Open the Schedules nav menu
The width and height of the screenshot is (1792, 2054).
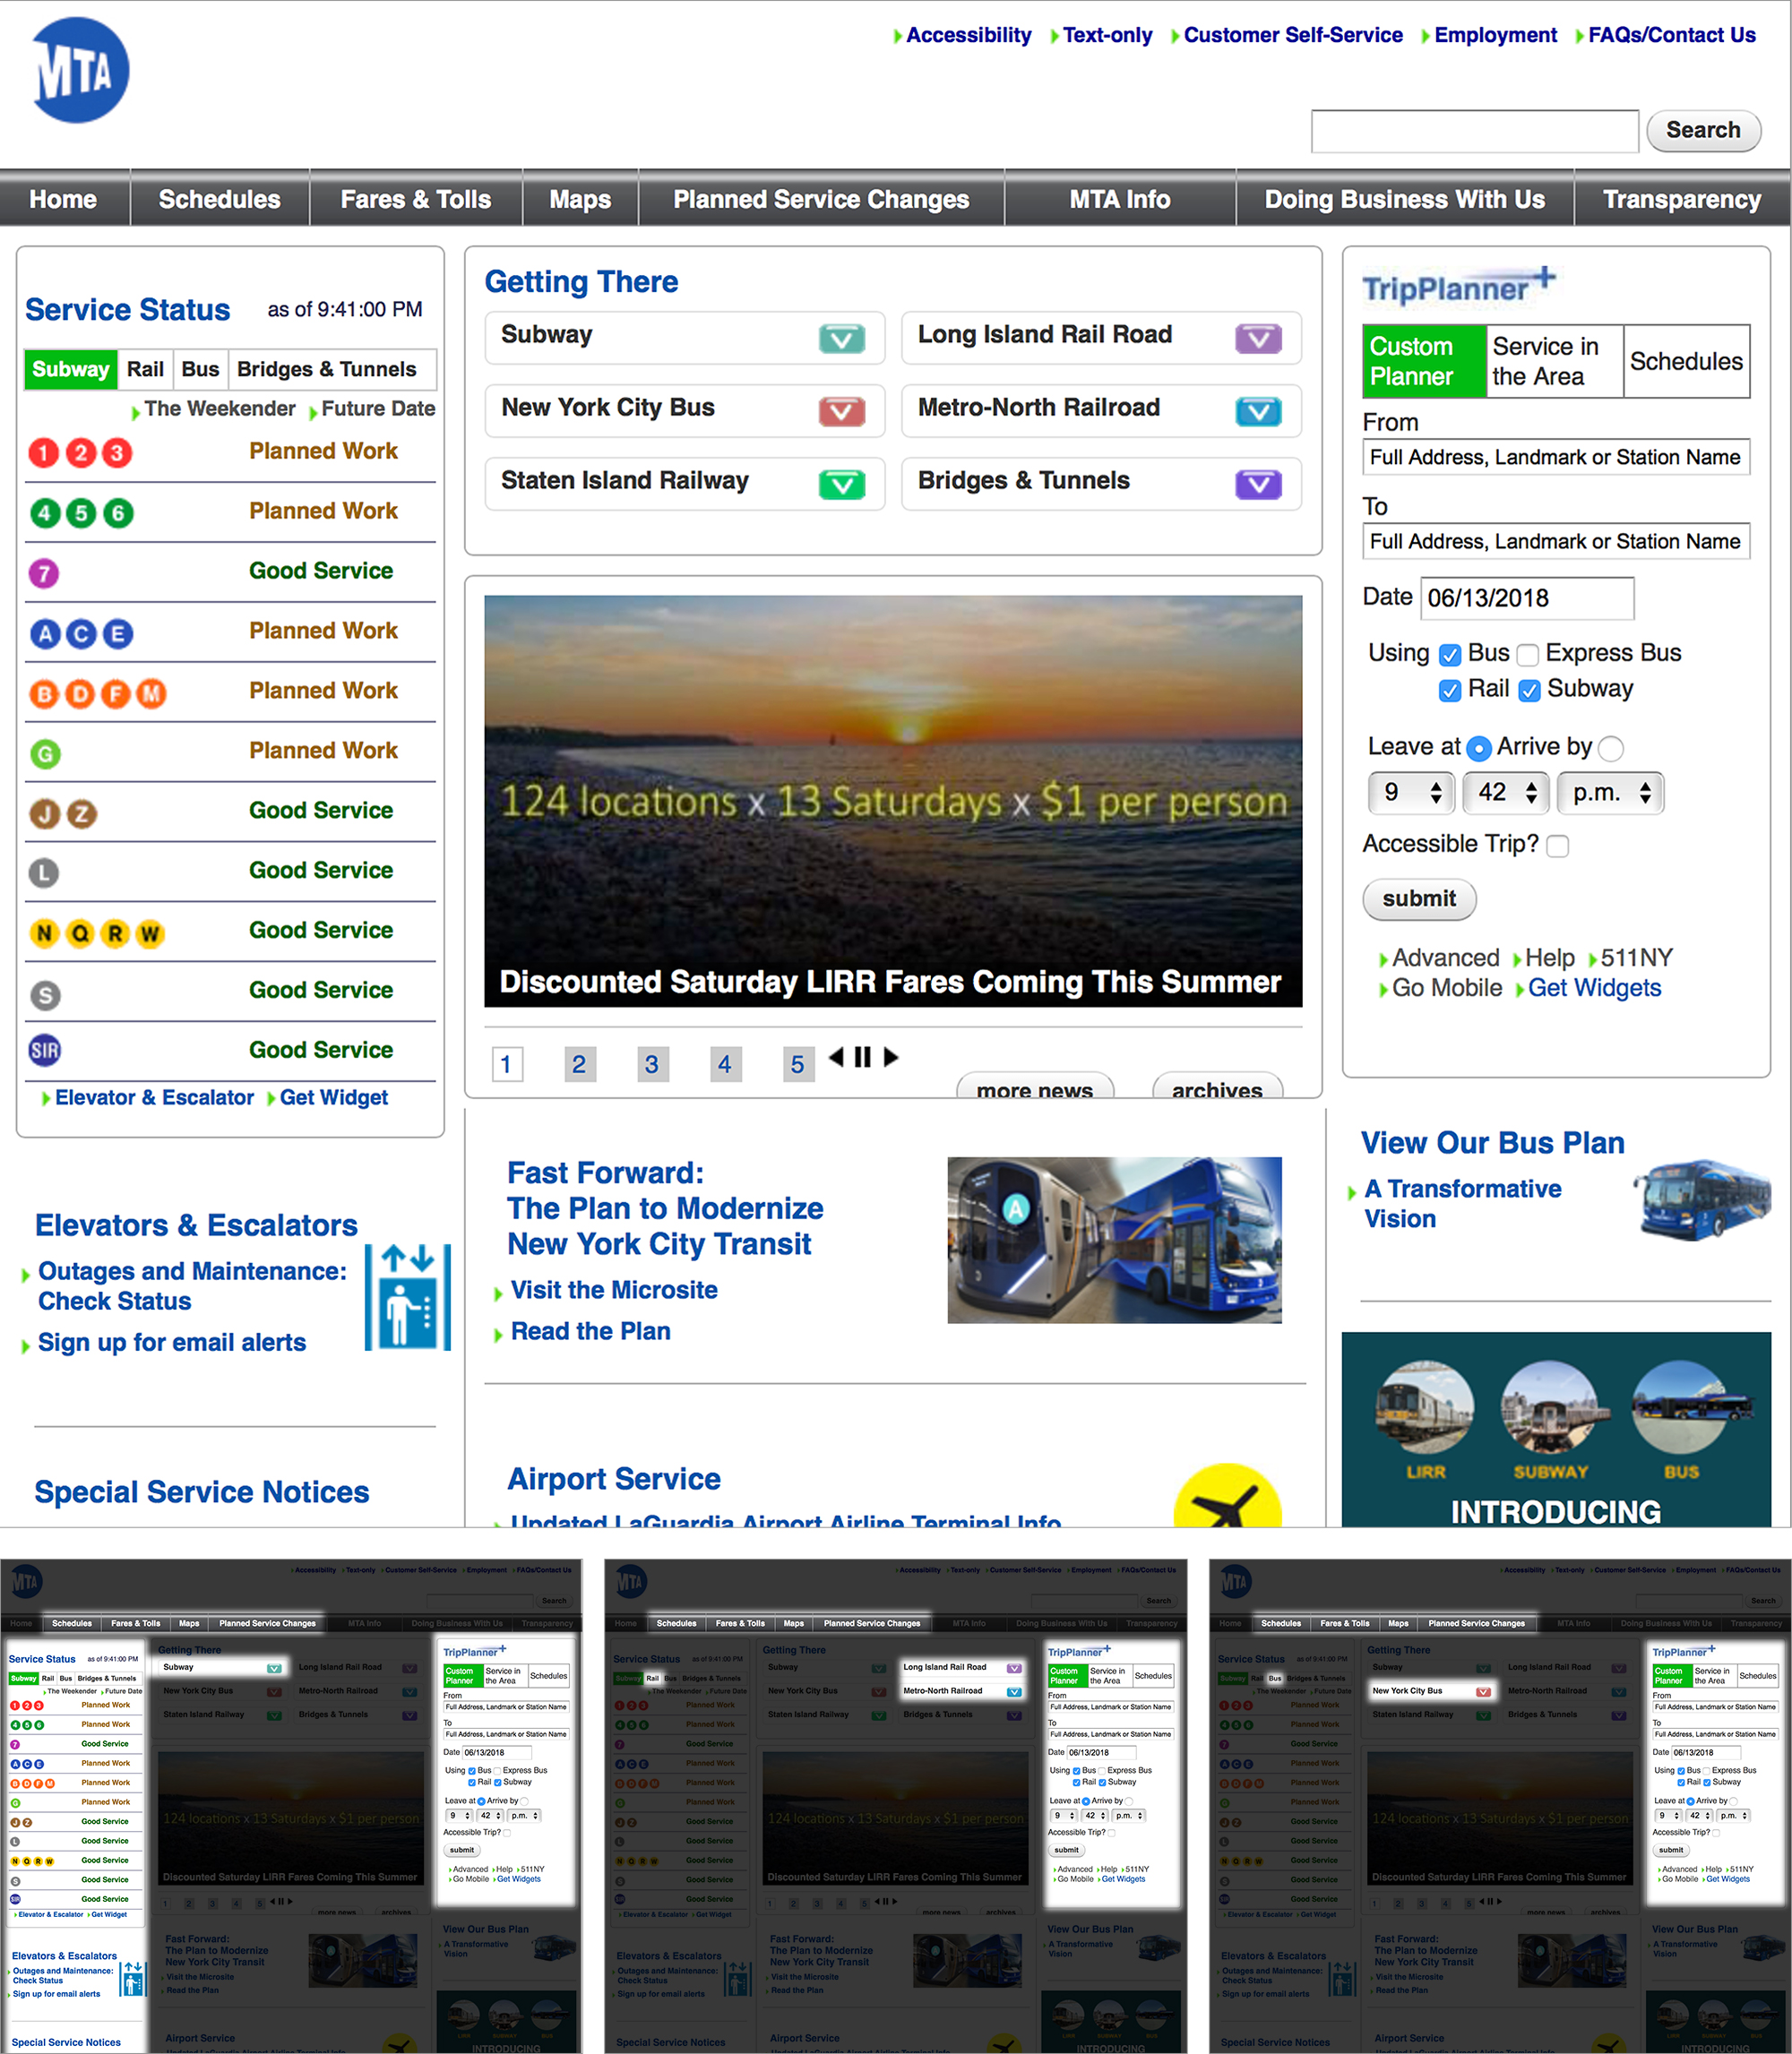coord(220,199)
